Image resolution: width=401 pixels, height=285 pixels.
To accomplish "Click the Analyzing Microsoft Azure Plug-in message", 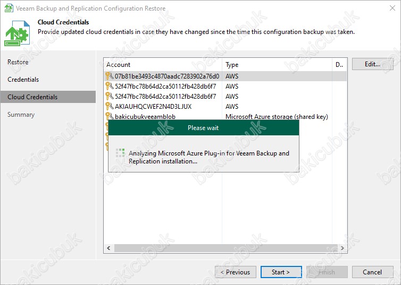I will point(209,157).
